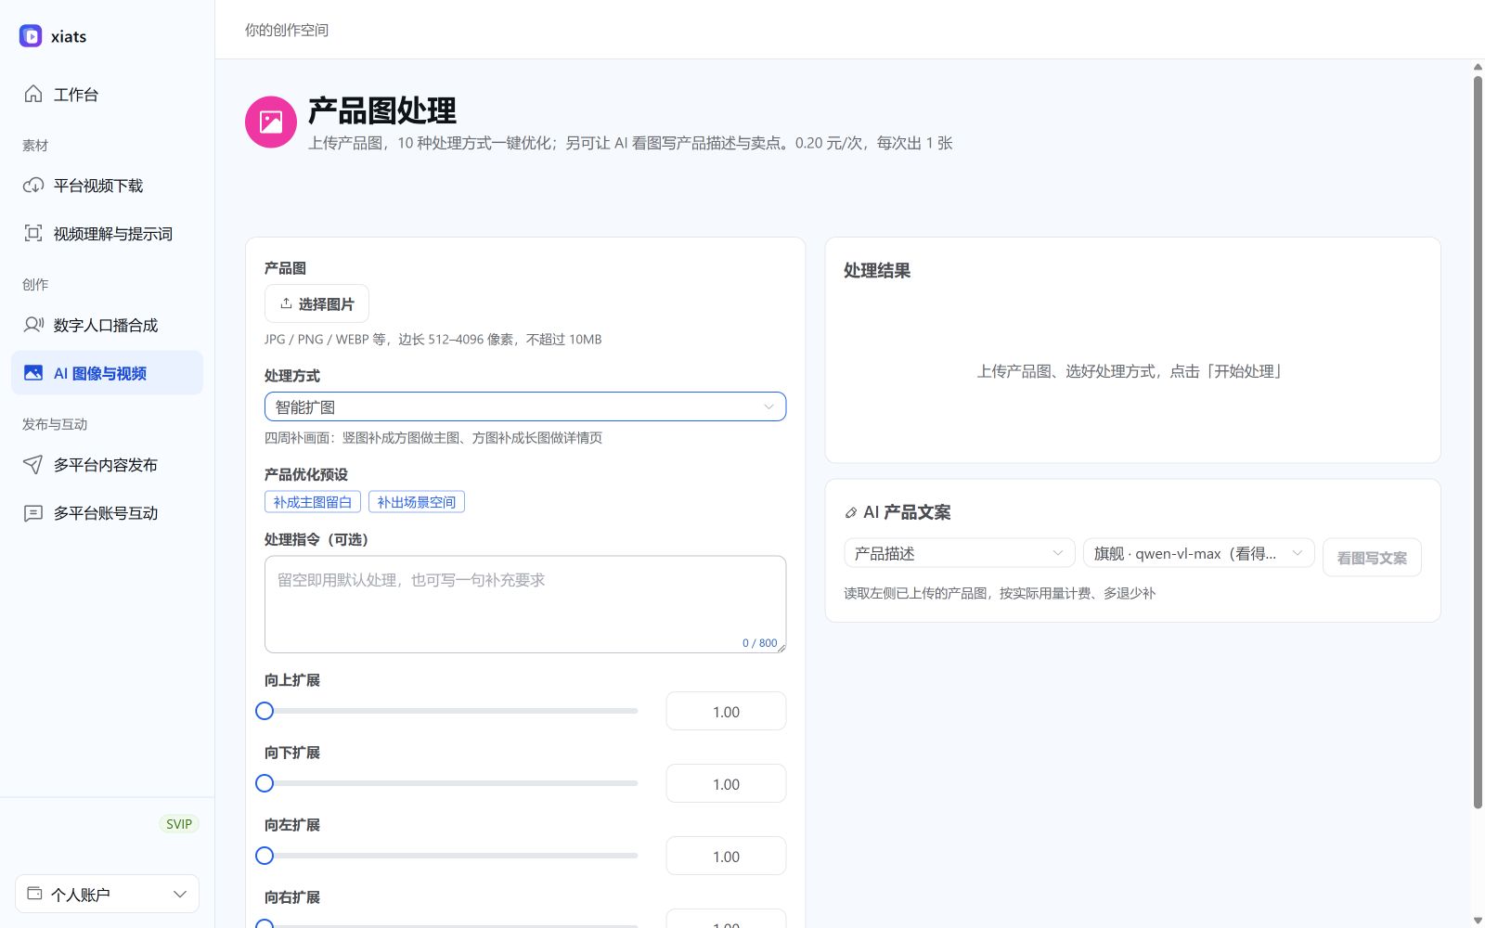Expand the 个人账户 account selector

pyautogui.click(x=108, y=894)
